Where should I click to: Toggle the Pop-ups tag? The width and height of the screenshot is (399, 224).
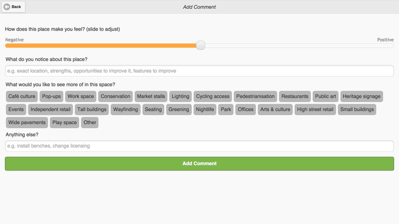[51, 96]
